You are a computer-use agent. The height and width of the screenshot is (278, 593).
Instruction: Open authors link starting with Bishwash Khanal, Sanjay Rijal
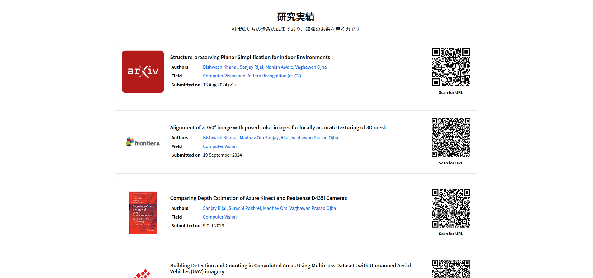click(x=265, y=67)
